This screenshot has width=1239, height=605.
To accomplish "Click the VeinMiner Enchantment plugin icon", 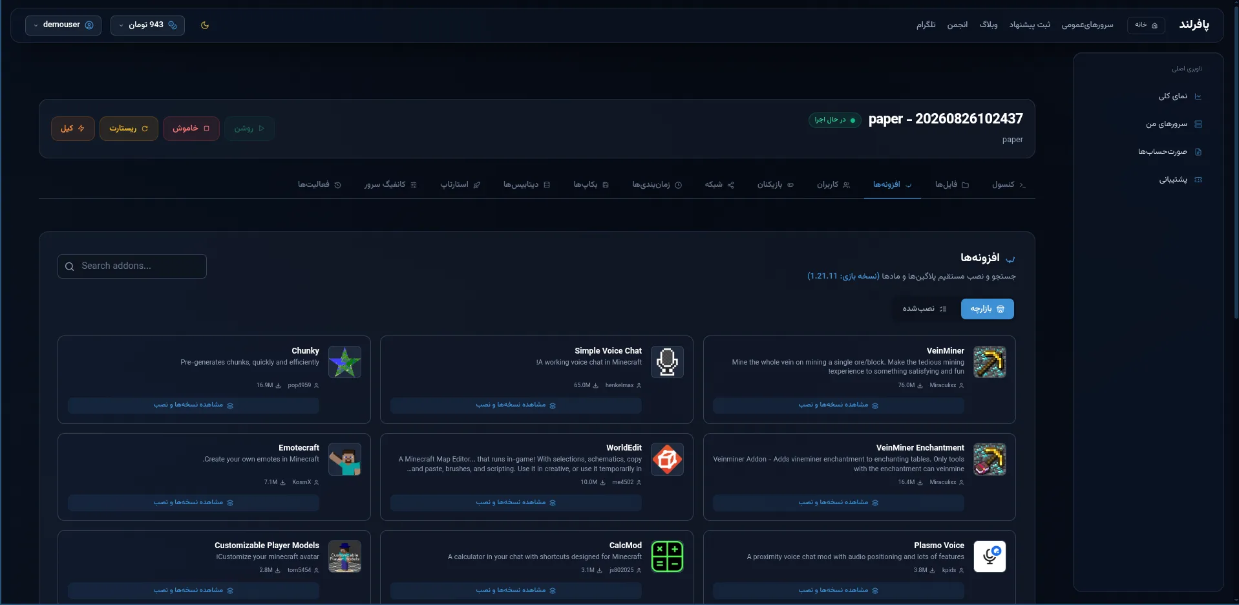I will (990, 459).
